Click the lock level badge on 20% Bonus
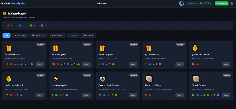 coord(41,44)
